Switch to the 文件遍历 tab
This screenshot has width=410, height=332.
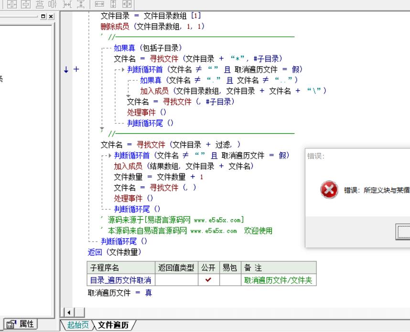(113, 325)
